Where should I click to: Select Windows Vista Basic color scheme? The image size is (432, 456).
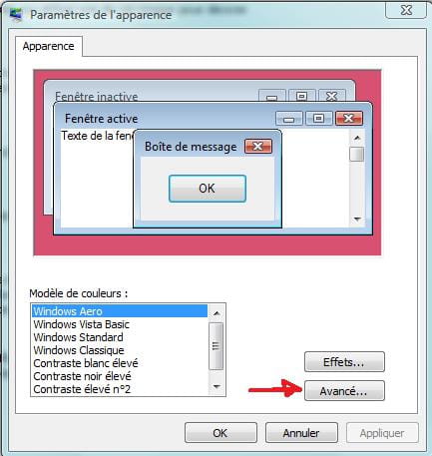point(82,324)
